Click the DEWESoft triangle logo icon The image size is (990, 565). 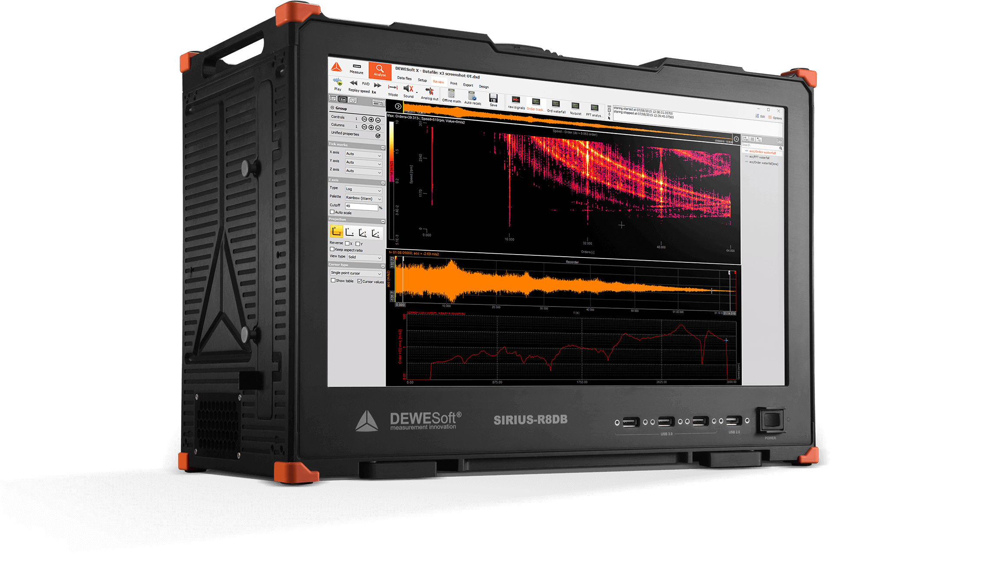336,67
